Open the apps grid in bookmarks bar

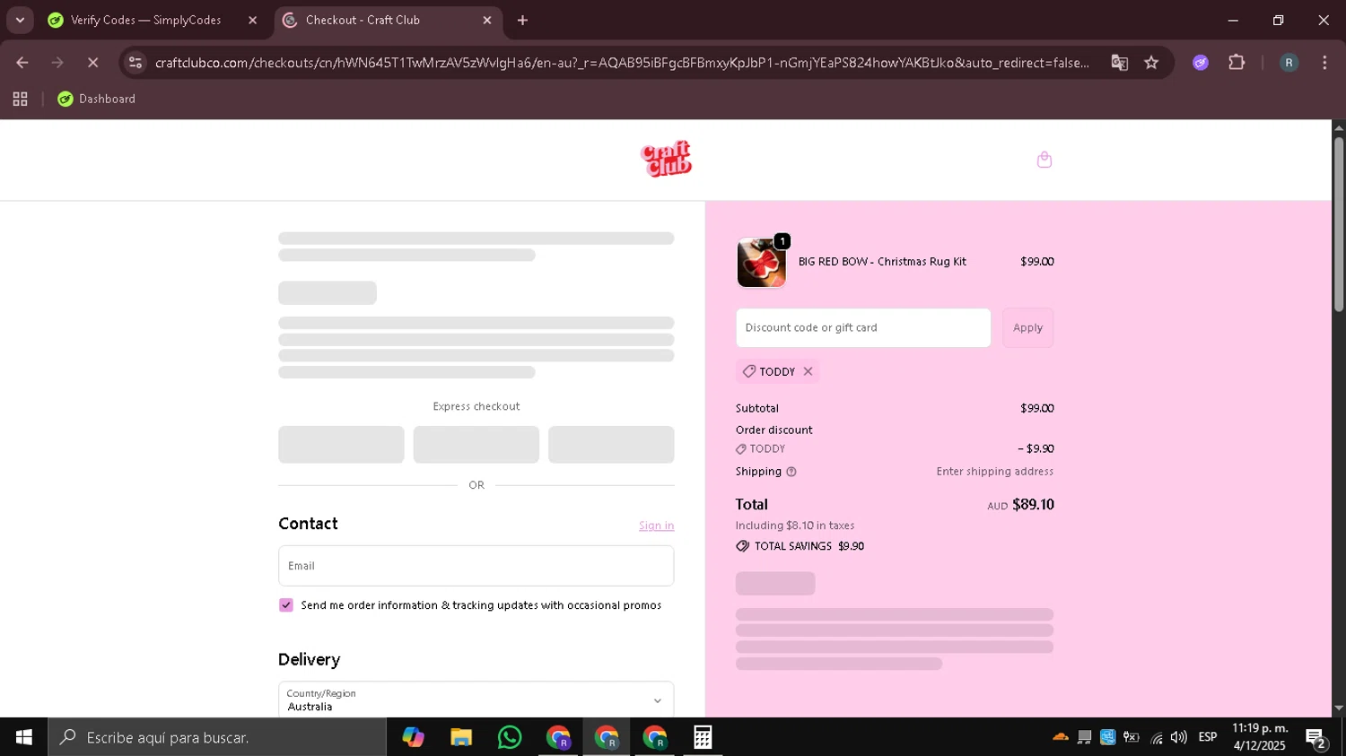point(20,99)
